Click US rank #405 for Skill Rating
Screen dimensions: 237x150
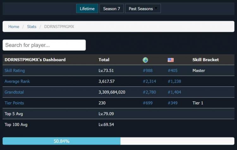(173, 70)
